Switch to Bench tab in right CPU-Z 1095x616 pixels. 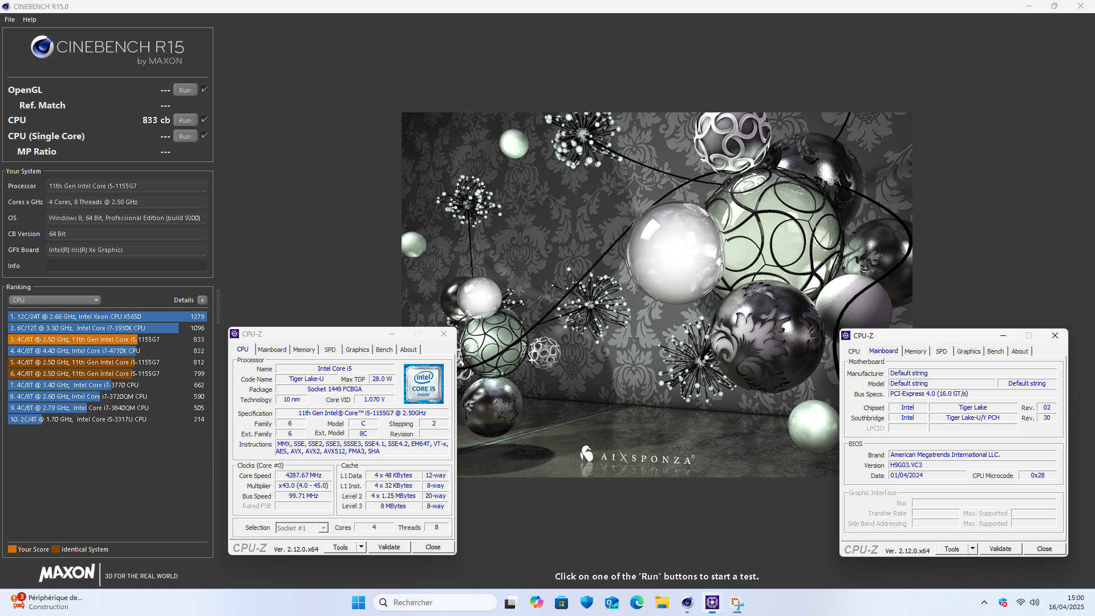[x=996, y=351]
